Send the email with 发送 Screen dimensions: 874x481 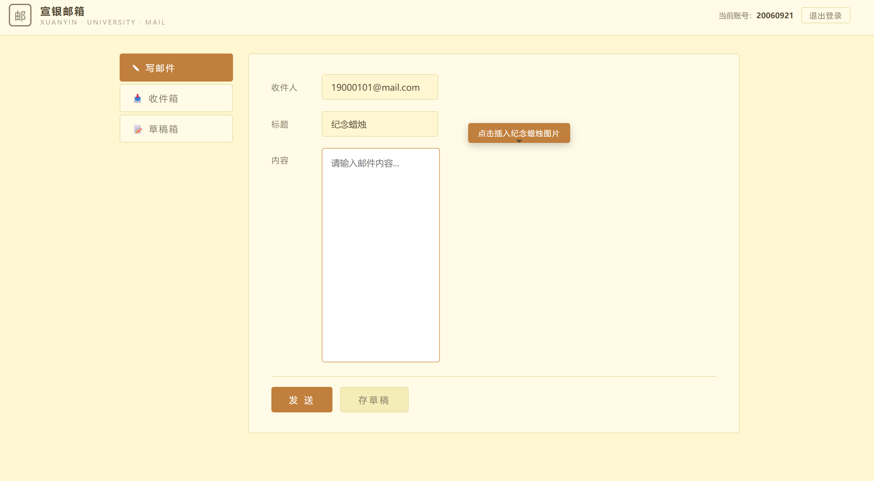click(x=302, y=399)
